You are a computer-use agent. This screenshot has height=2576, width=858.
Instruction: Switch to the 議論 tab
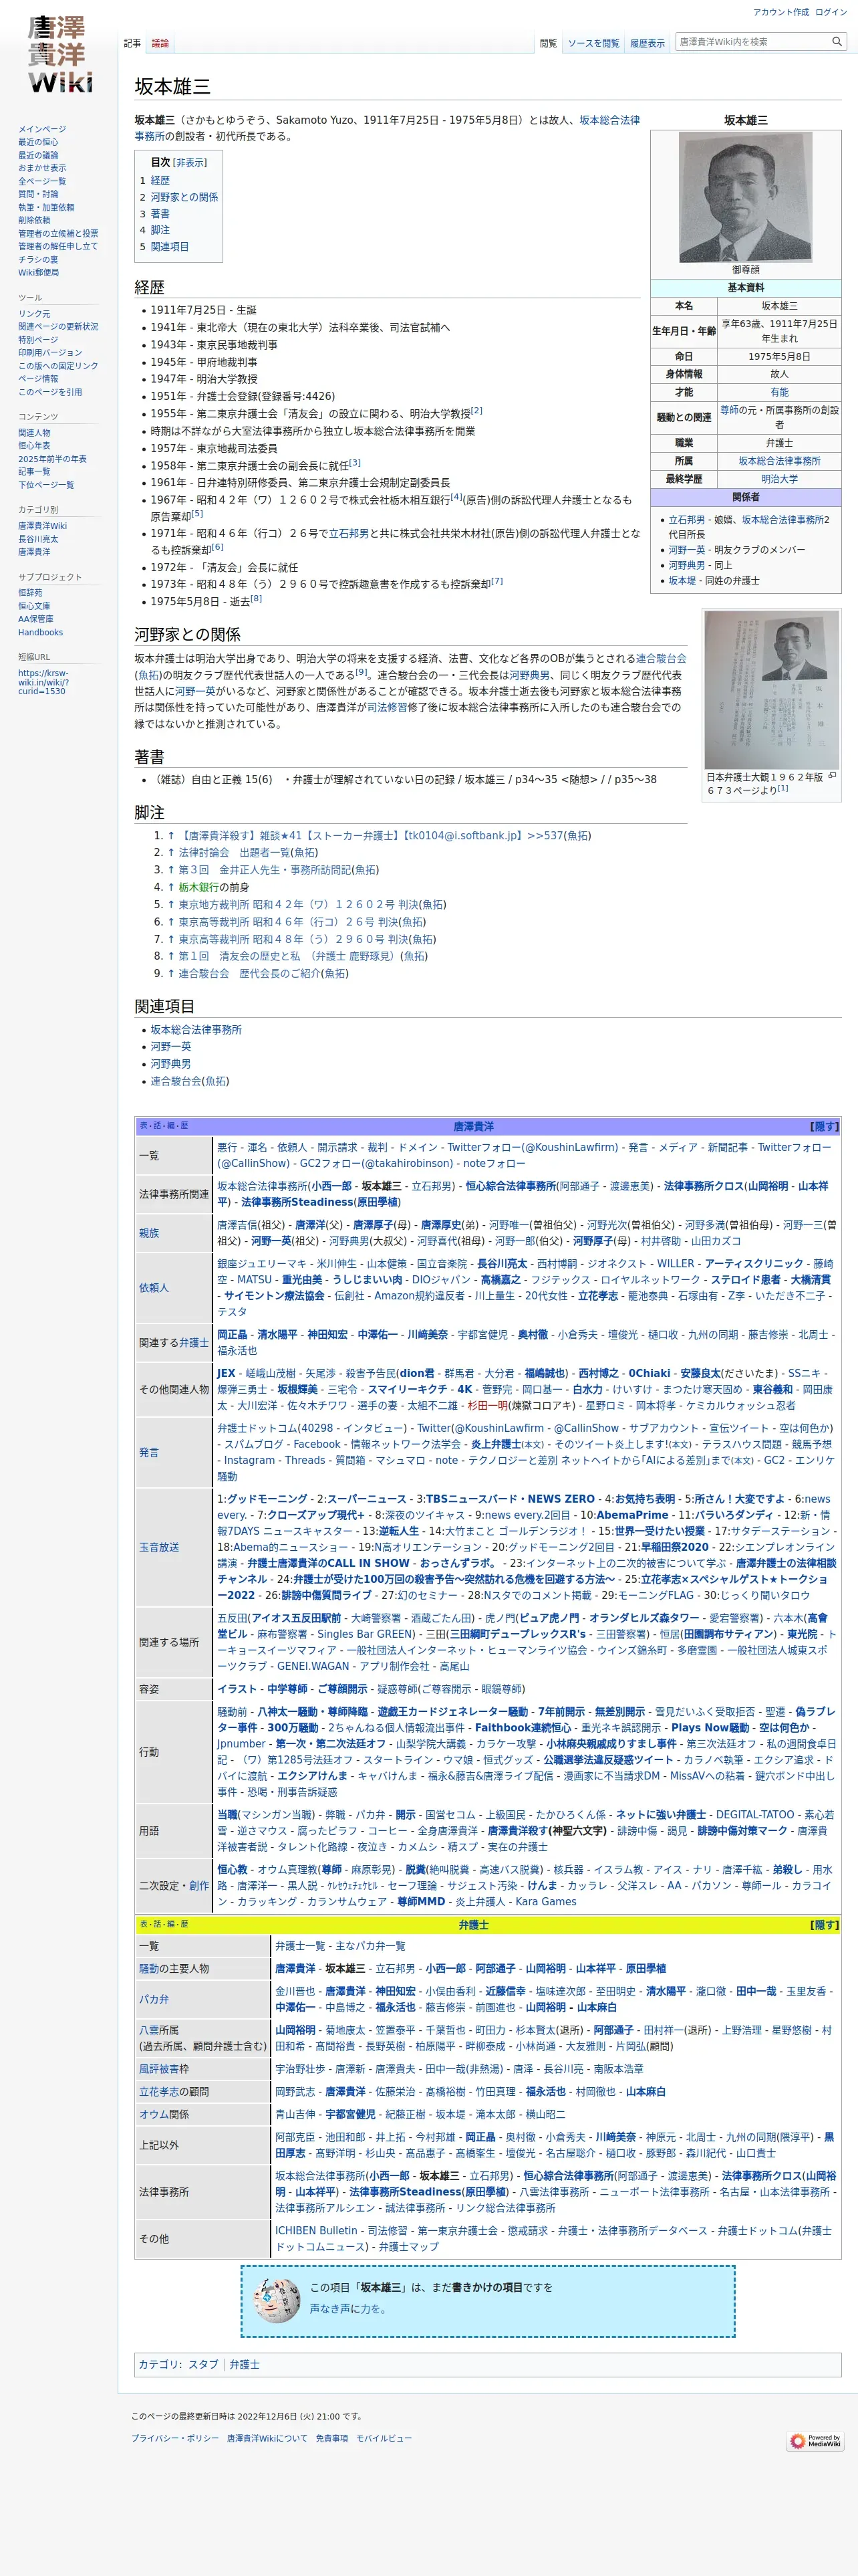point(160,43)
